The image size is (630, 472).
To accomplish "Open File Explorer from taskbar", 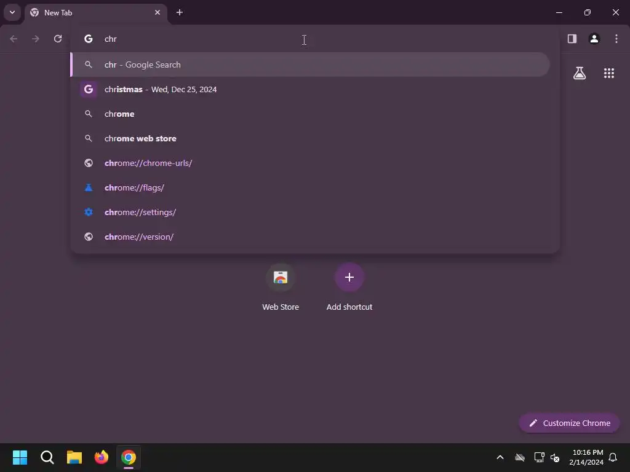I will [x=74, y=457].
